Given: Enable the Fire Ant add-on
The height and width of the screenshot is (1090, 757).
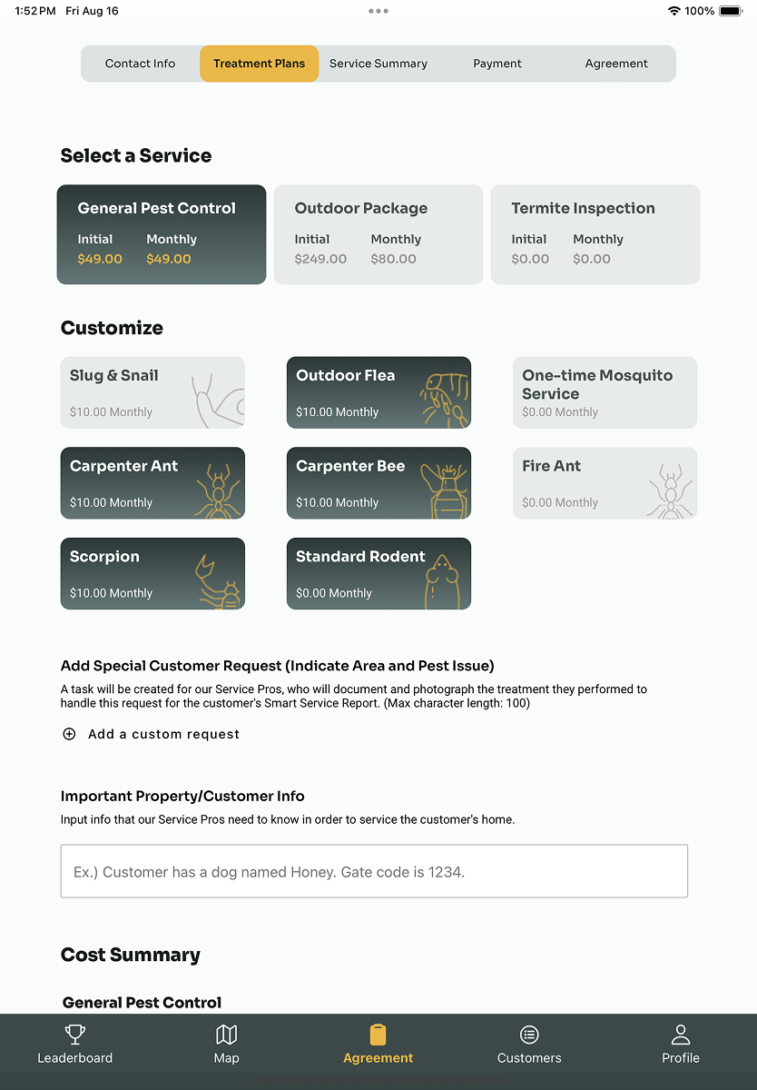Looking at the screenshot, I should pos(605,483).
